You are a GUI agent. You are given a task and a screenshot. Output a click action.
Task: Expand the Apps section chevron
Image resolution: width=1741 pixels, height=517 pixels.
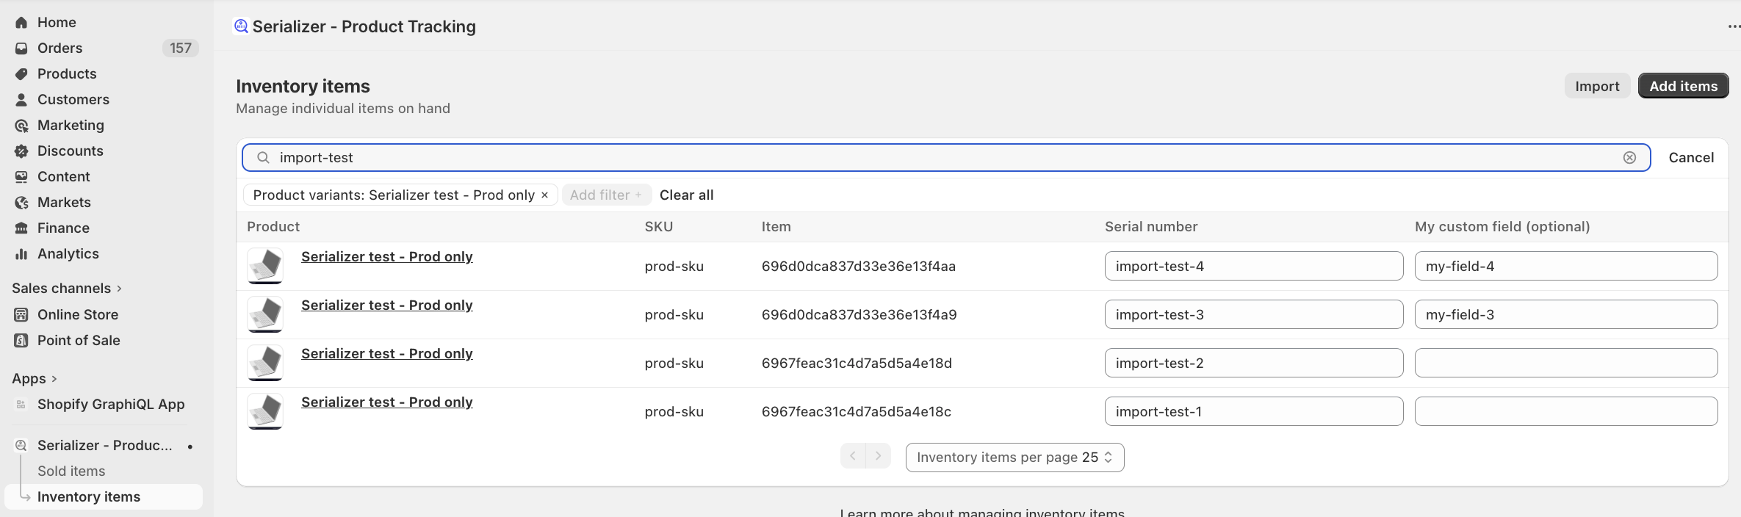pyautogui.click(x=54, y=379)
